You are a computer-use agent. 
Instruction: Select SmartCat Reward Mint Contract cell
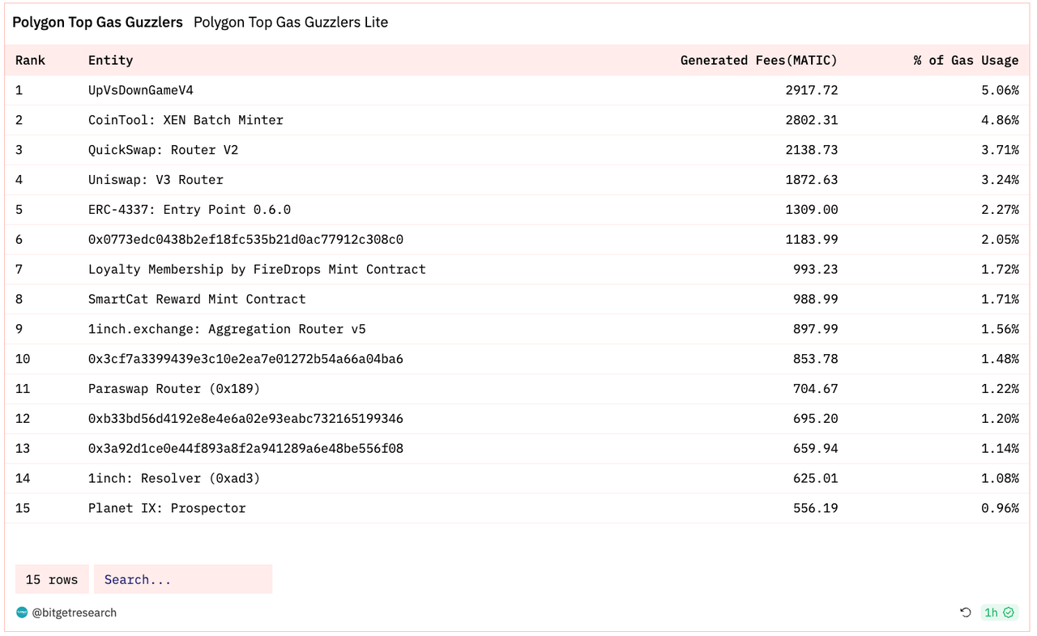[x=197, y=299]
